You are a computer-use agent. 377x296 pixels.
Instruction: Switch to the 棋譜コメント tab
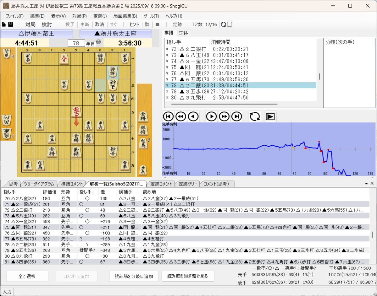[x=72, y=184]
